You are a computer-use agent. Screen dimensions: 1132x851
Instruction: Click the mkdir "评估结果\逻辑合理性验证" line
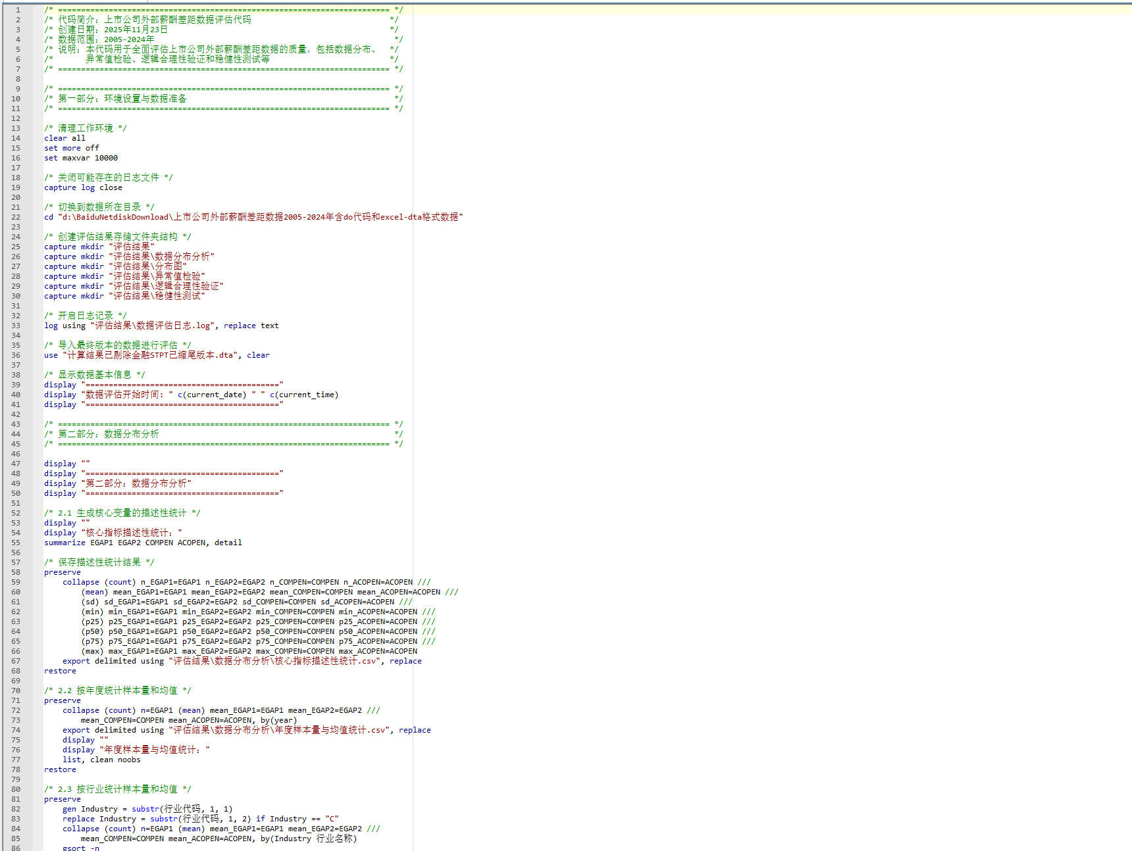pos(134,286)
